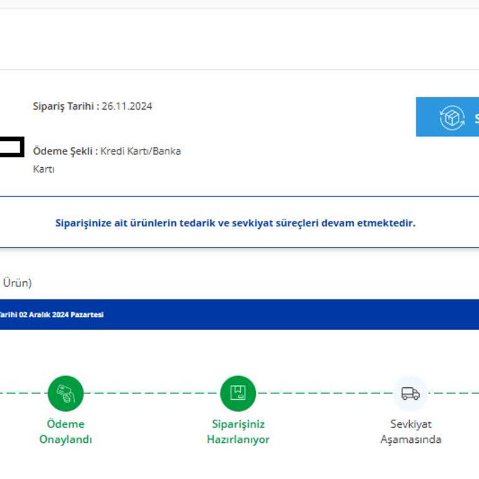The image size is (479, 479).
Task: Click the Sevkiyat Aşamasında truck icon
Action: coord(410,394)
